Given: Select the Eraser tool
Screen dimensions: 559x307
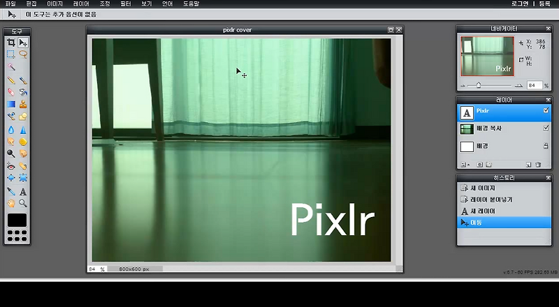Looking at the screenshot, I should point(11,92).
